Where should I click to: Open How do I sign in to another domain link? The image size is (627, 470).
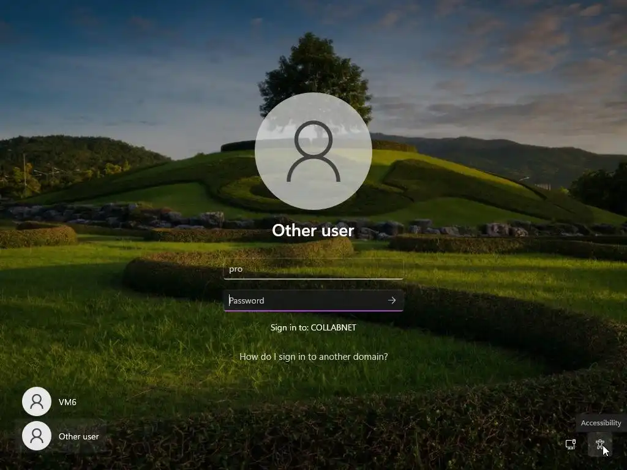pyautogui.click(x=313, y=357)
